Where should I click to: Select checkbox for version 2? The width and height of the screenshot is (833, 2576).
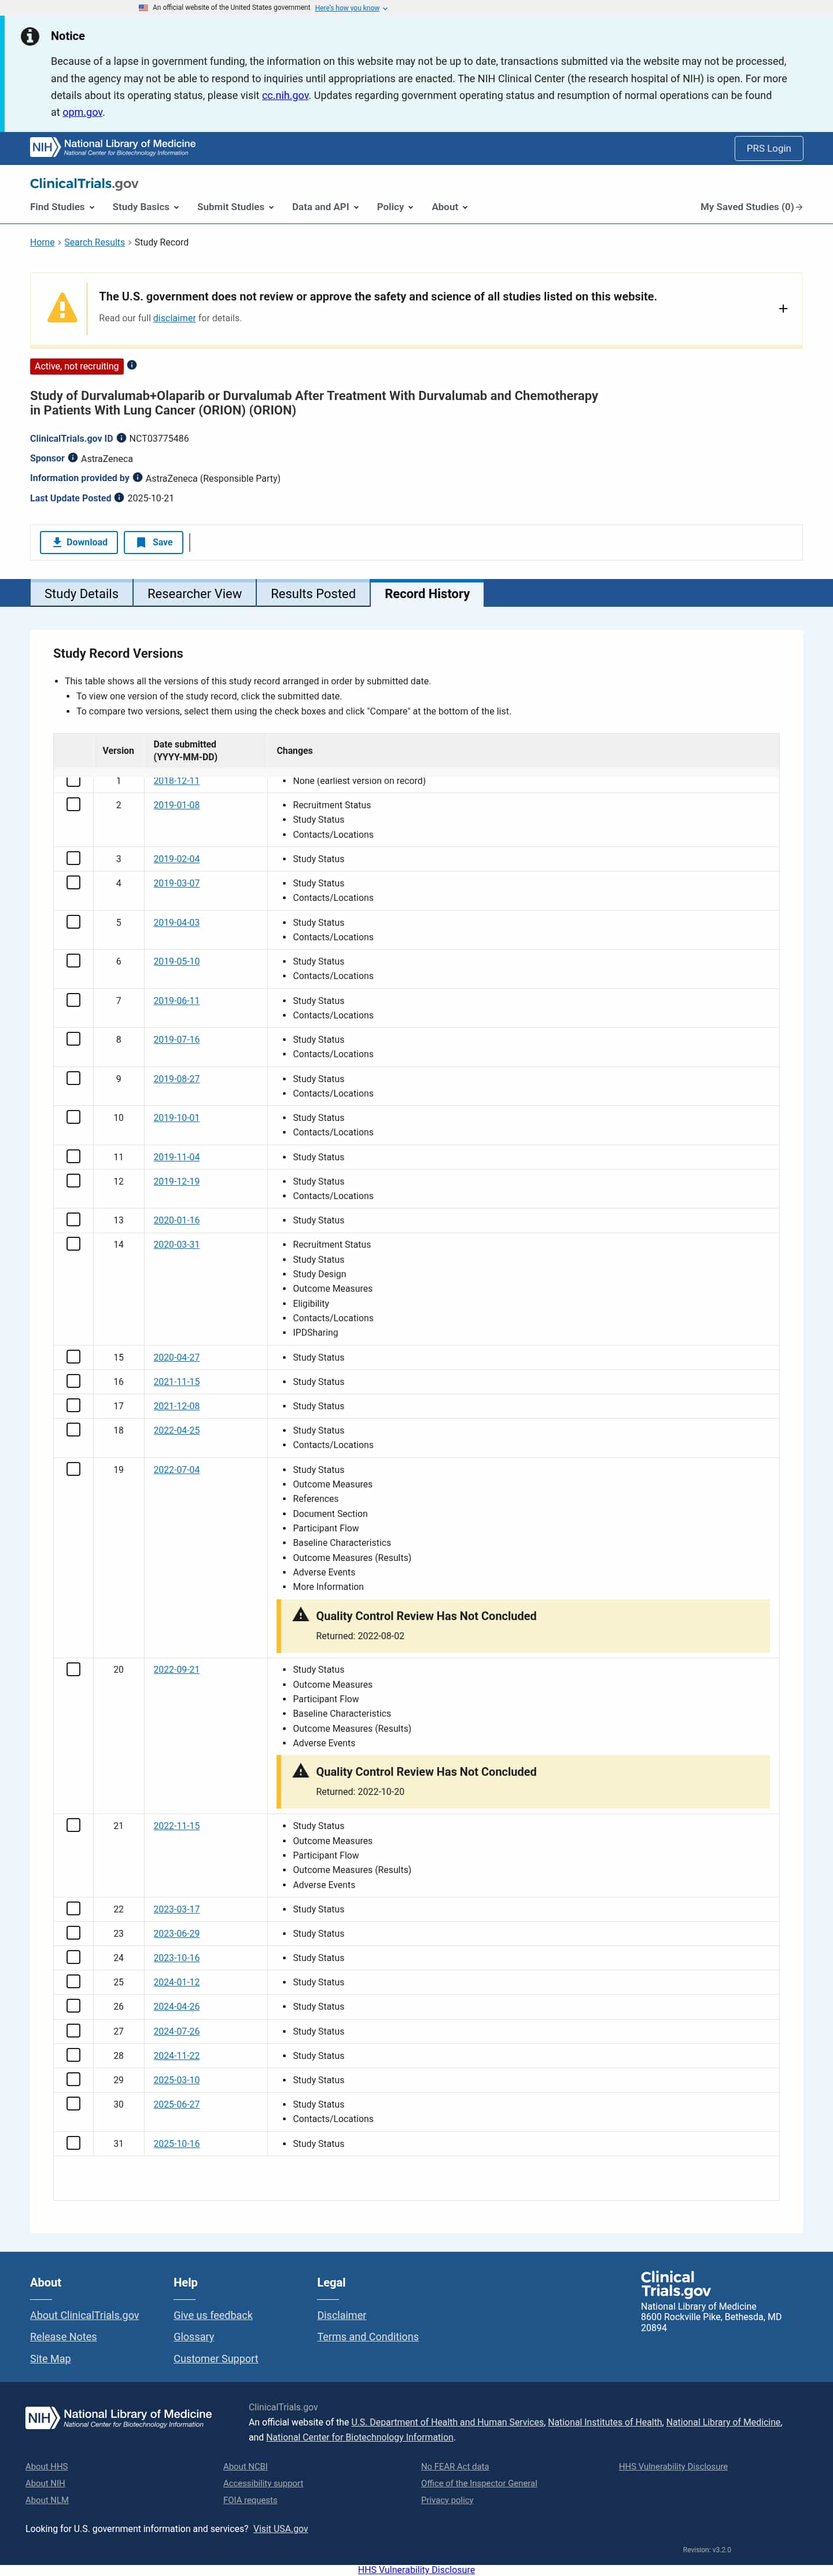pyautogui.click(x=73, y=804)
